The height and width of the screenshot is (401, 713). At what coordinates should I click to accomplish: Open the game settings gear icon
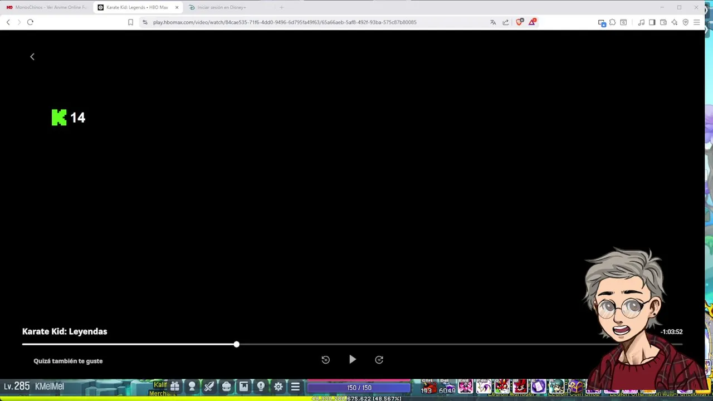279,387
